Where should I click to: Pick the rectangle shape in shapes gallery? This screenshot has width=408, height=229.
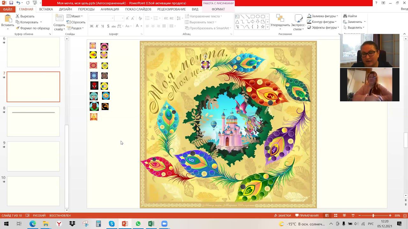click(x=252, y=17)
